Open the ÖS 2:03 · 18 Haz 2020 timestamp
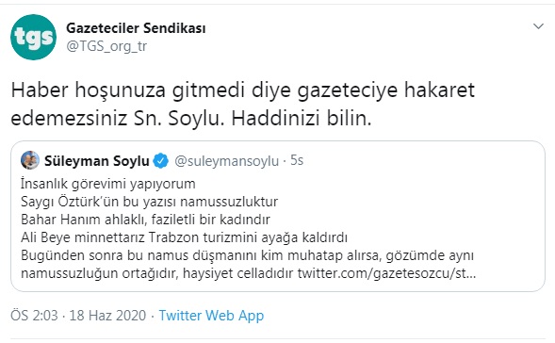Image resolution: width=555 pixels, height=343 pixels. click(78, 316)
